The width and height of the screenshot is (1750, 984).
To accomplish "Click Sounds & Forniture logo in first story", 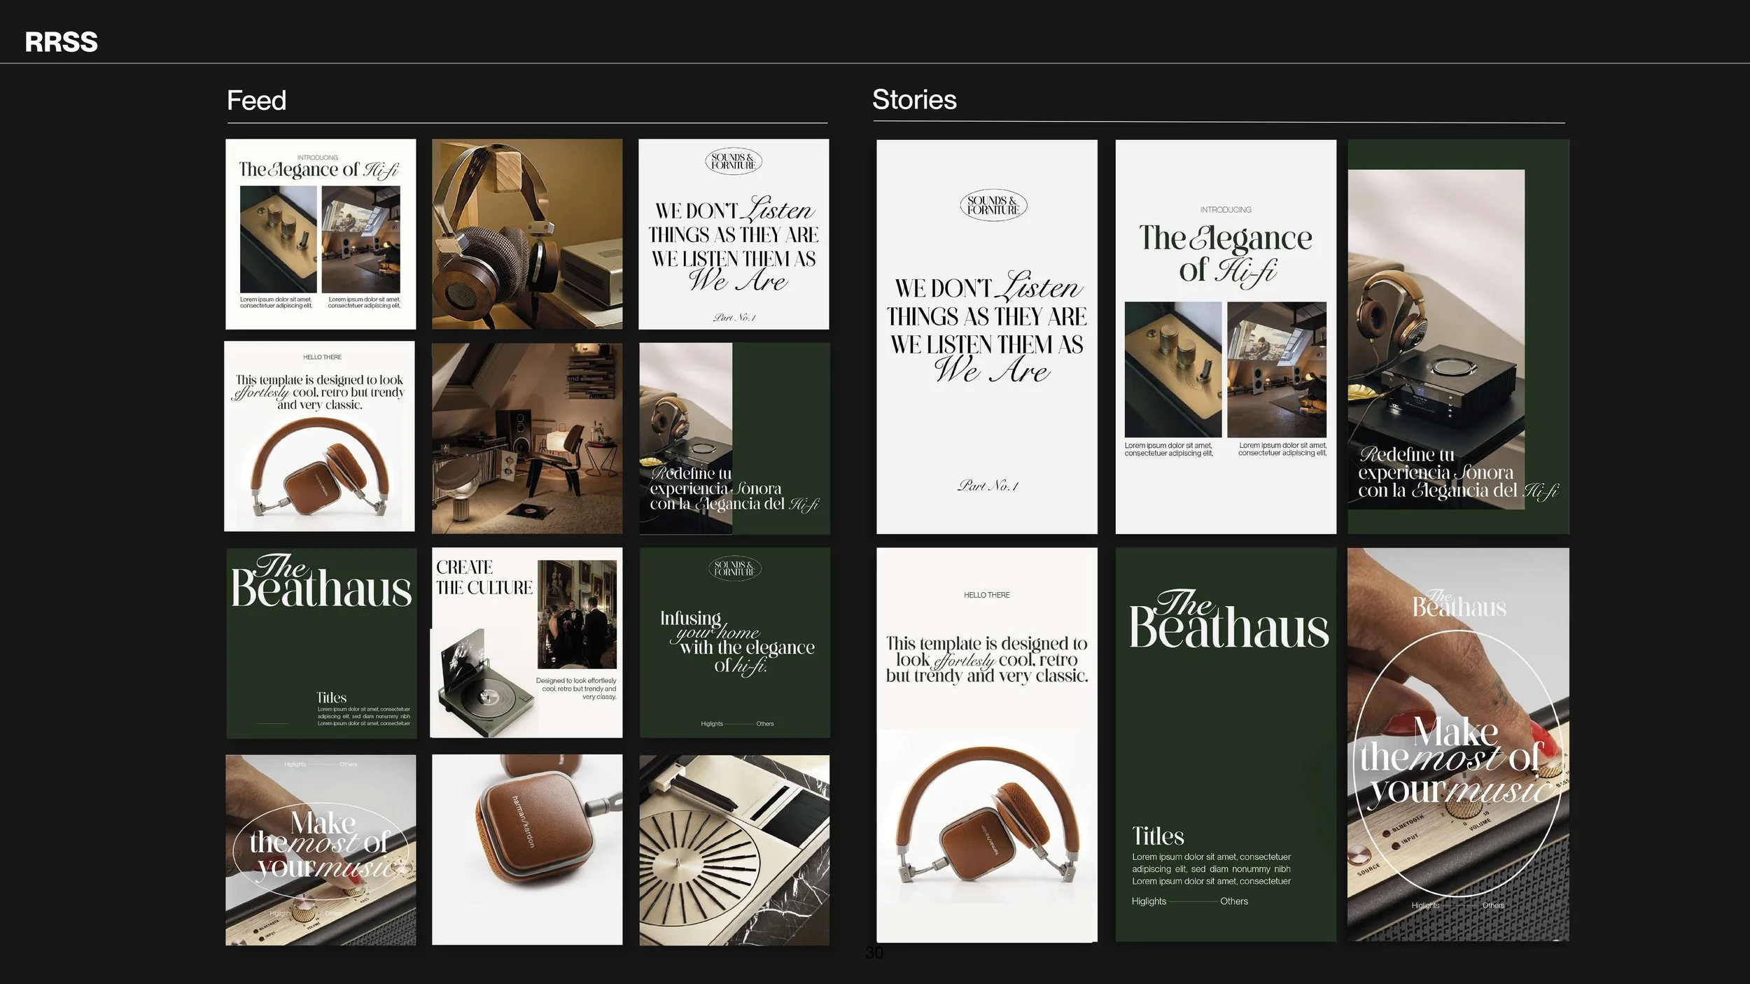I will coord(993,205).
